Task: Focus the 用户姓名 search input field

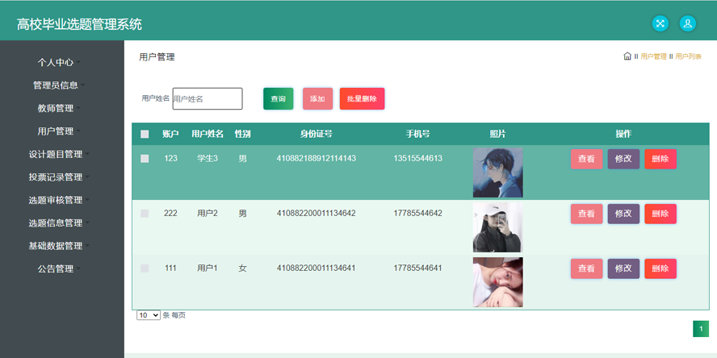Action: 208,98
